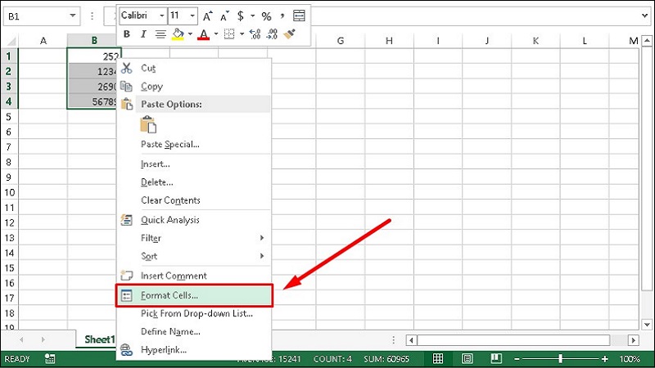Open the accounting format dropdown arrow
The image size is (655, 368).
[252, 16]
